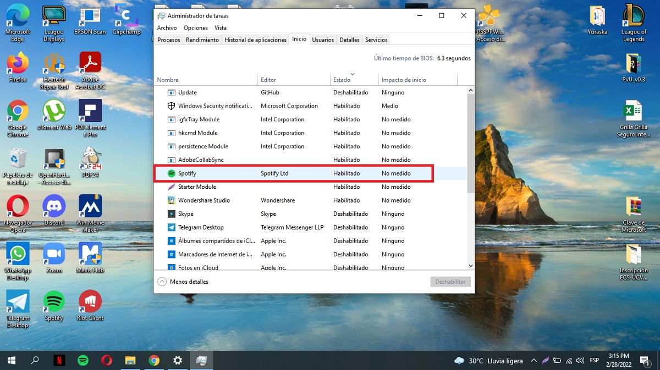This screenshot has width=660, height=370.
Task: Launch uTorrent Web from the desktop
Action: tap(53, 110)
